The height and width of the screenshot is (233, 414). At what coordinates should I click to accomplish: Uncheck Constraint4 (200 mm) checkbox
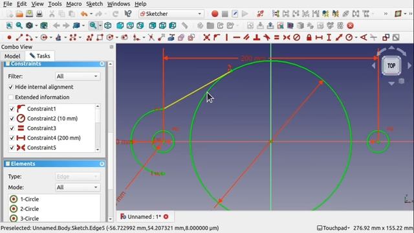(x=12, y=138)
